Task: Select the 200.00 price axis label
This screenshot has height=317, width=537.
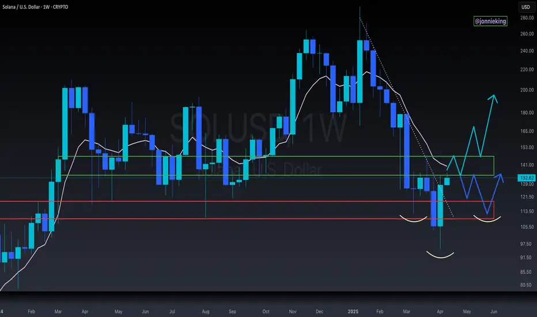Action: coord(527,90)
